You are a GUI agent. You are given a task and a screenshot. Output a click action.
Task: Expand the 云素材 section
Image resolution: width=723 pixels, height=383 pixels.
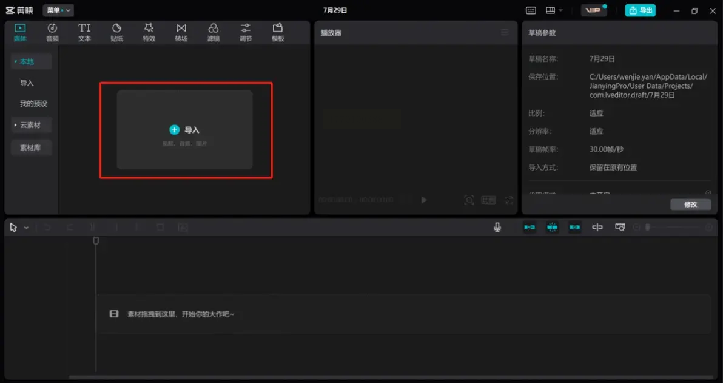32,125
